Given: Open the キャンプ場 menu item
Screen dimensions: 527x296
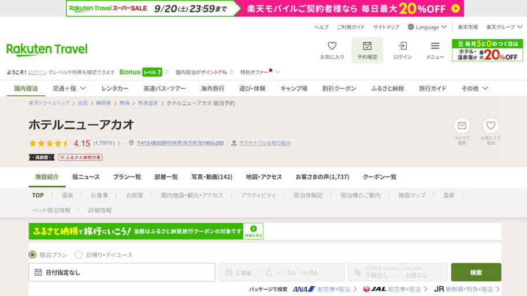Looking at the screenshot, I should tap(294, 88).
